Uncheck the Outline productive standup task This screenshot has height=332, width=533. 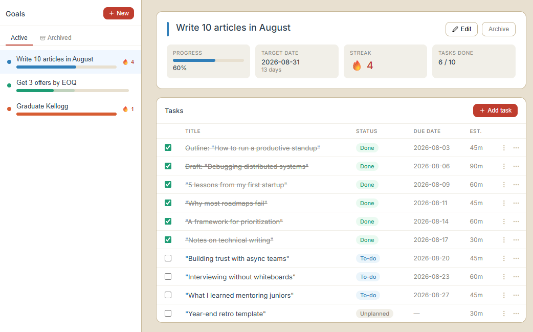(x=168, y=147)
